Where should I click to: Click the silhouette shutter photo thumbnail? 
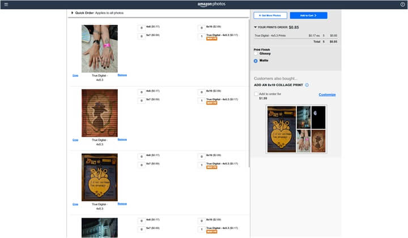100,113
